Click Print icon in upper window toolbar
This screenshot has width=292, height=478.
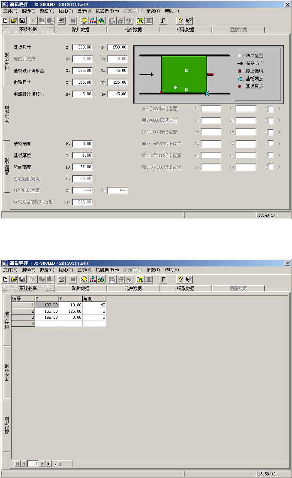click(62, 21)
